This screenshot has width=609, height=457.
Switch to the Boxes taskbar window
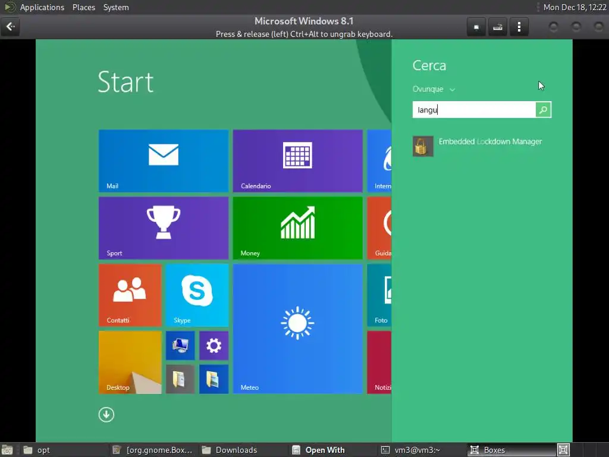[x=511, y=450]
